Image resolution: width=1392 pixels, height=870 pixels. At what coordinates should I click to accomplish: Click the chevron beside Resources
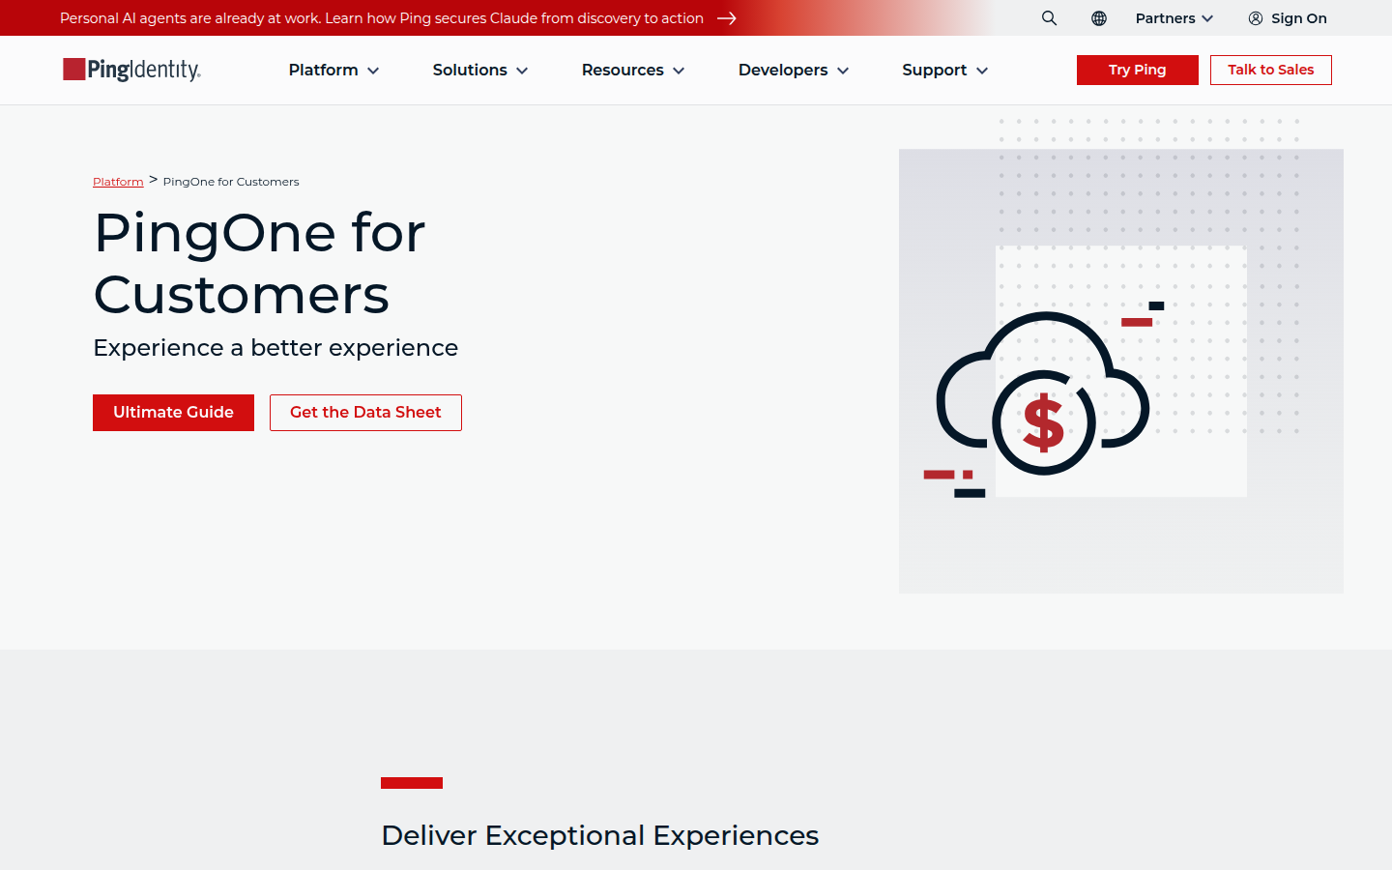[x=679, y=71]
